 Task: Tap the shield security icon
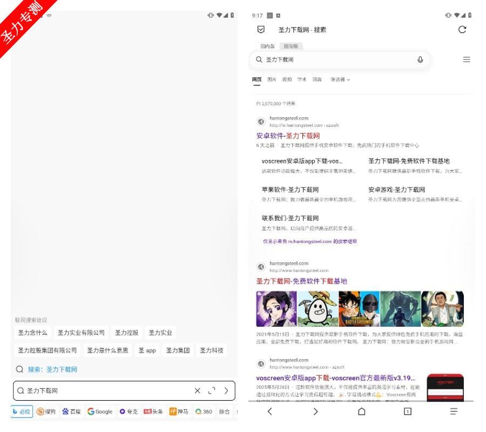(261, 30)
